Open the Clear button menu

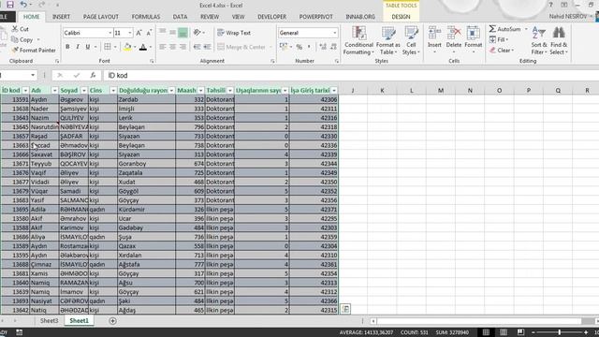coord(502,50)
